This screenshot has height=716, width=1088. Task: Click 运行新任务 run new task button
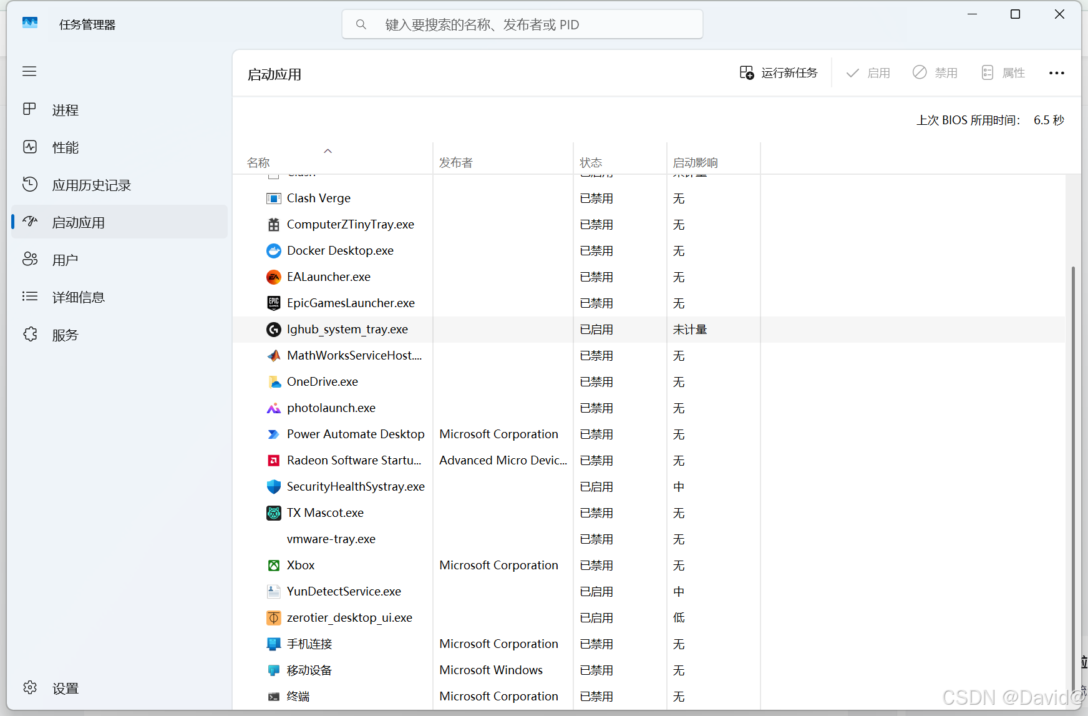click(x=779, y=73)
